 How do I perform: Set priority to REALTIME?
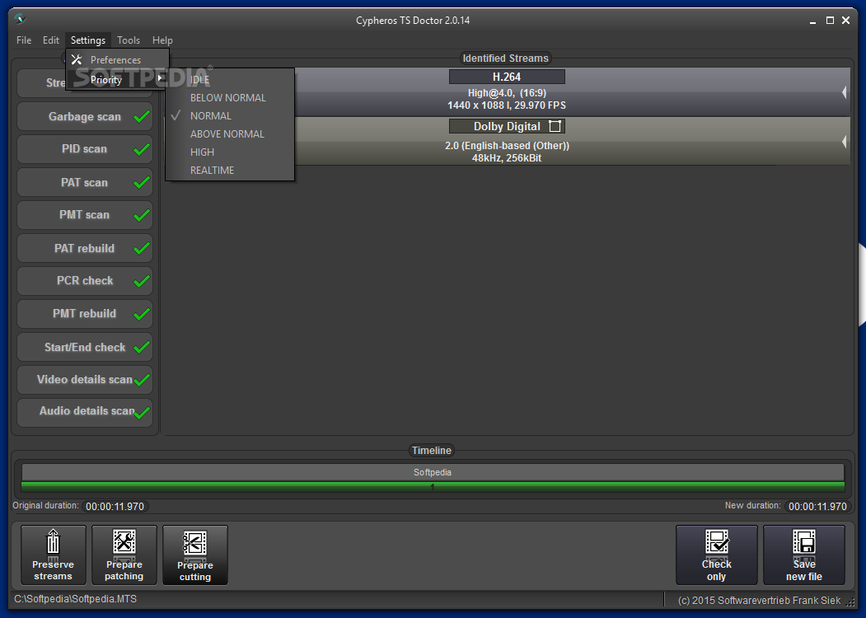pos(230,170)
